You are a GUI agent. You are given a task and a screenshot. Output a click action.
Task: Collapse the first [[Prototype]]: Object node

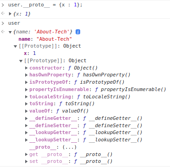15,46
